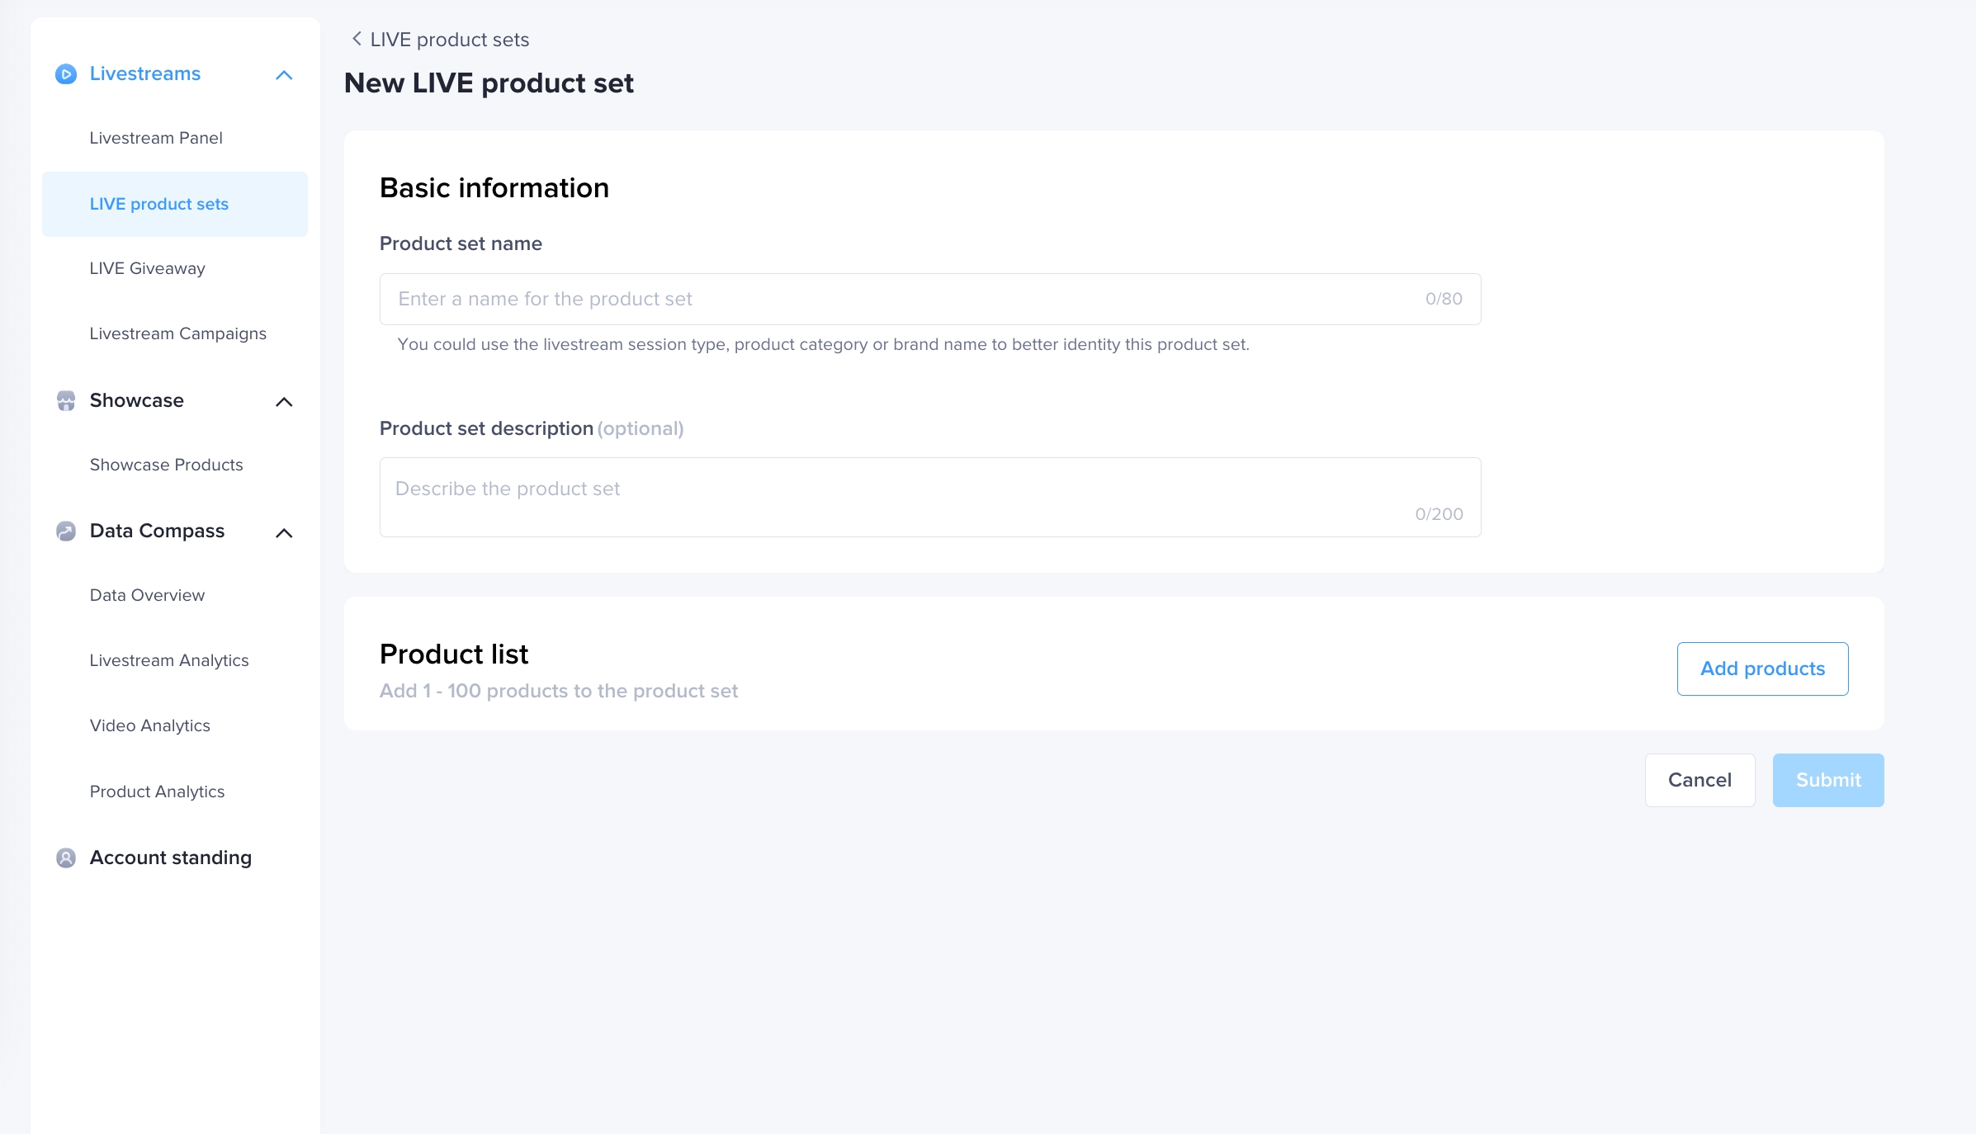Screen dimensions: 1976x1134
Task: Click the Cancel button
Action: click(x=1699, y=780)
